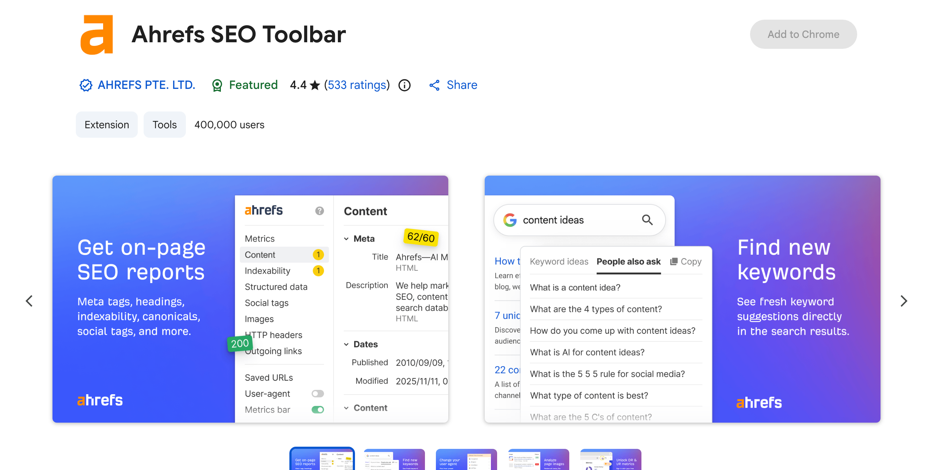Click the verified publisher badge icon
The image size is (933, 470).
[86, 85]
